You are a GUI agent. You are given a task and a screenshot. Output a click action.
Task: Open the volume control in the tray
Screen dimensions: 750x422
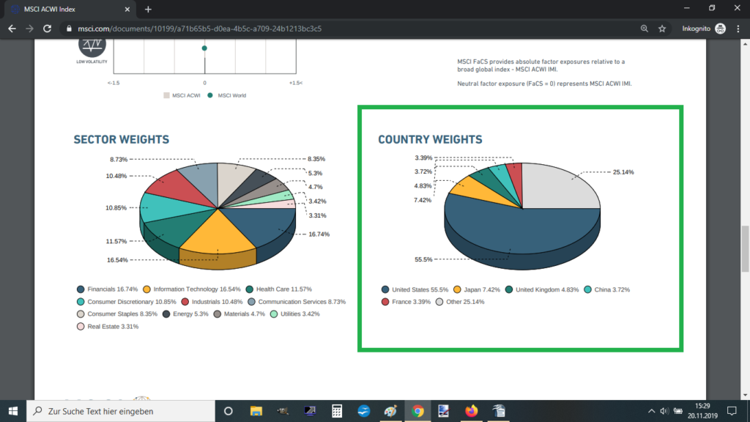point(664,411)
